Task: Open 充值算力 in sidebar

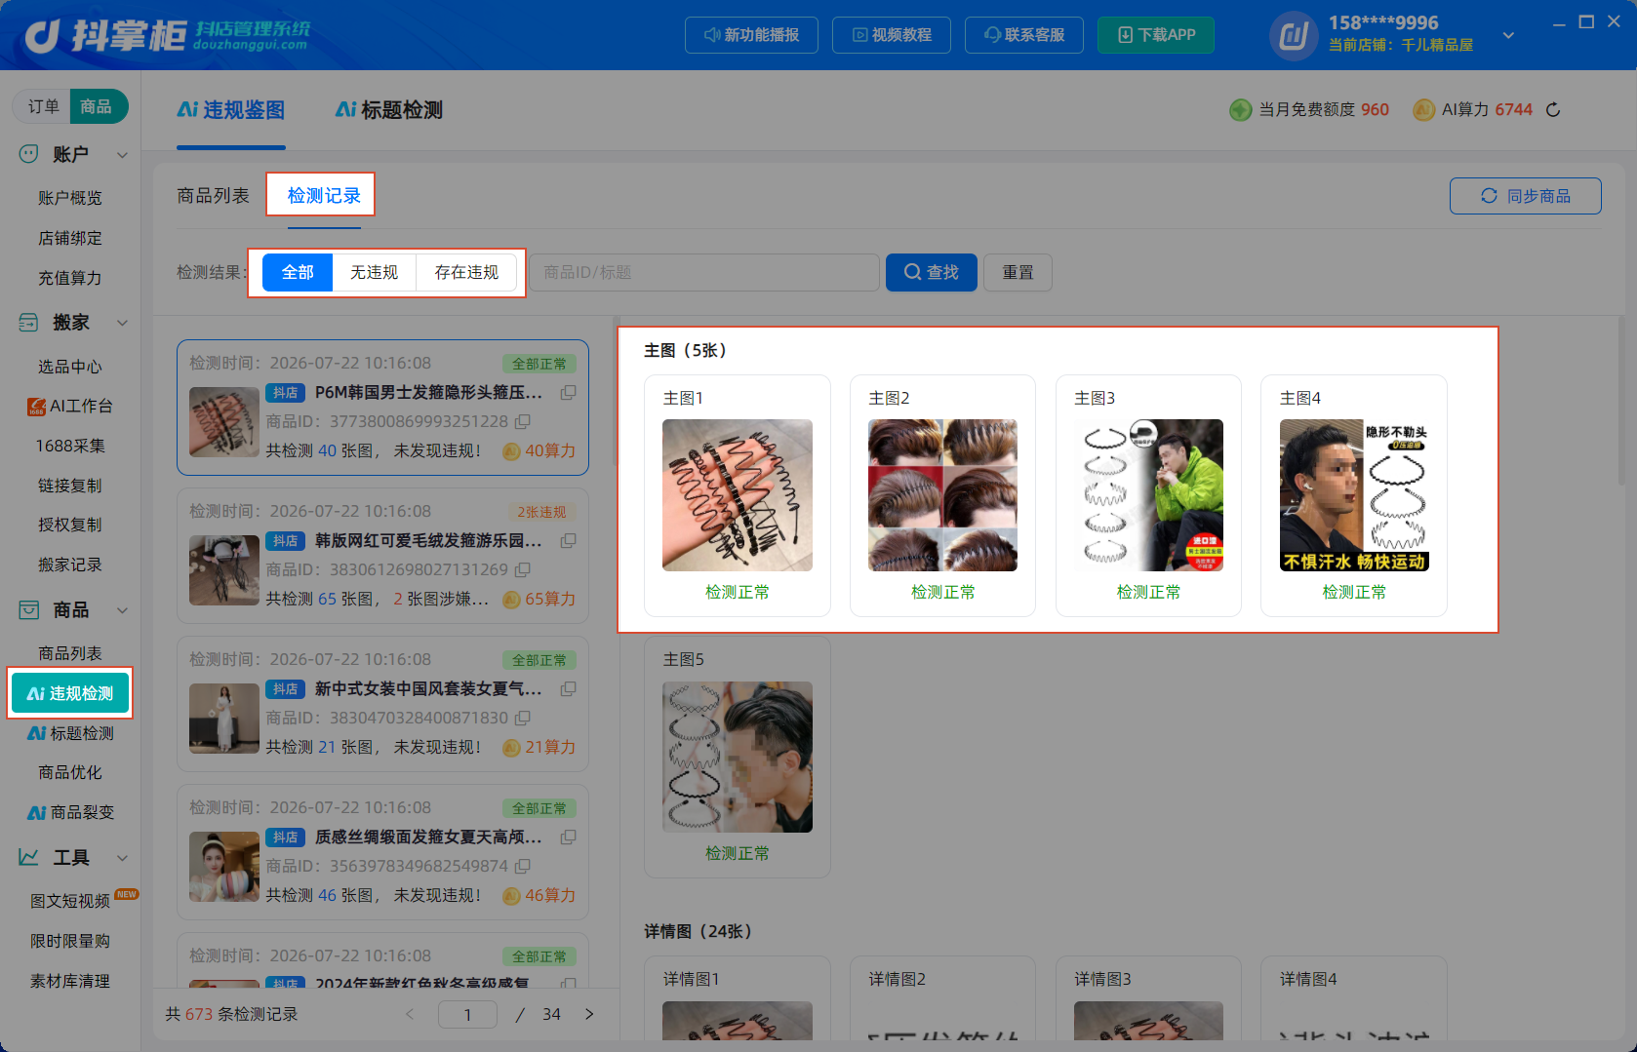Action: click(70, 278)
